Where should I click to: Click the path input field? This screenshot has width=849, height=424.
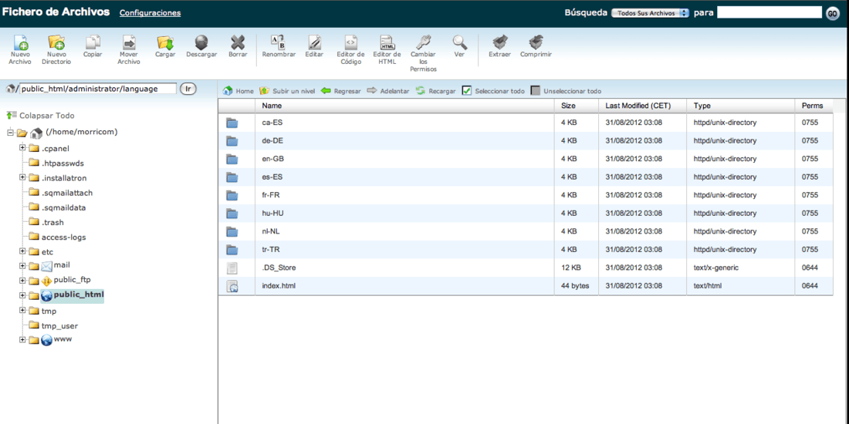pyautogui.click(x=98, y=89)
